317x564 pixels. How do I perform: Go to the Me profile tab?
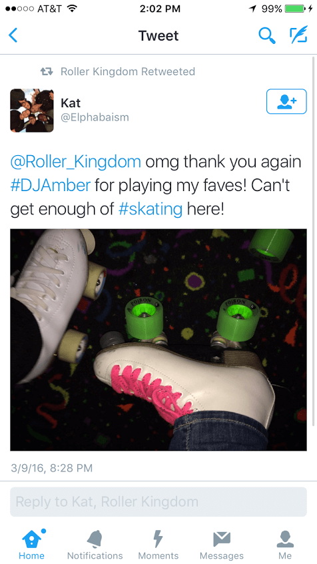point(285,544)
